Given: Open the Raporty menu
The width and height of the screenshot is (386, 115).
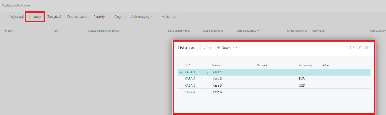Looking at the screenshot, I should [99, 17].
